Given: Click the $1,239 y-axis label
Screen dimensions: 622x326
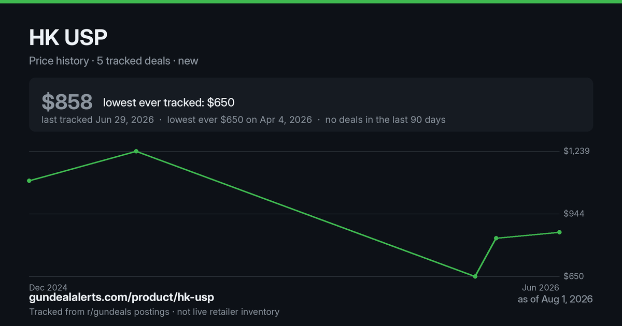Looking at the screenshot, I should pos(577,151).
